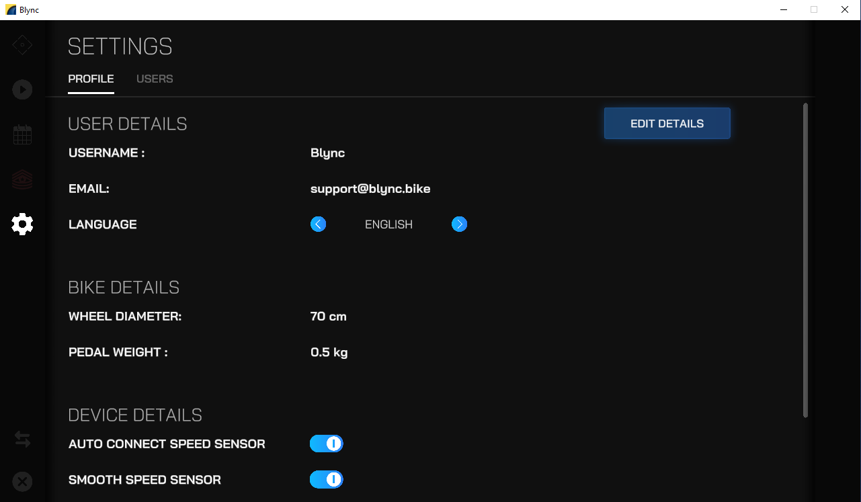Select the settings gear icon in sidebar
The image size is (861, 502).
pos(22,224)
